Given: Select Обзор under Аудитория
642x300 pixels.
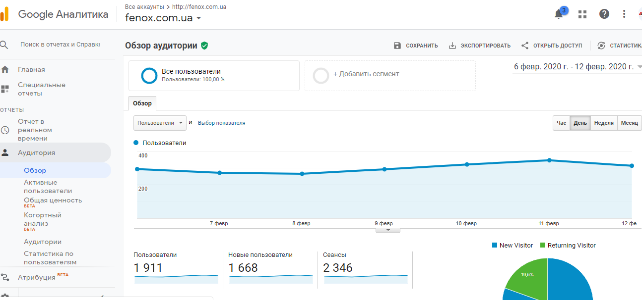Looking at the screenshot, I should pyautogui.click(x=35, y=170).
